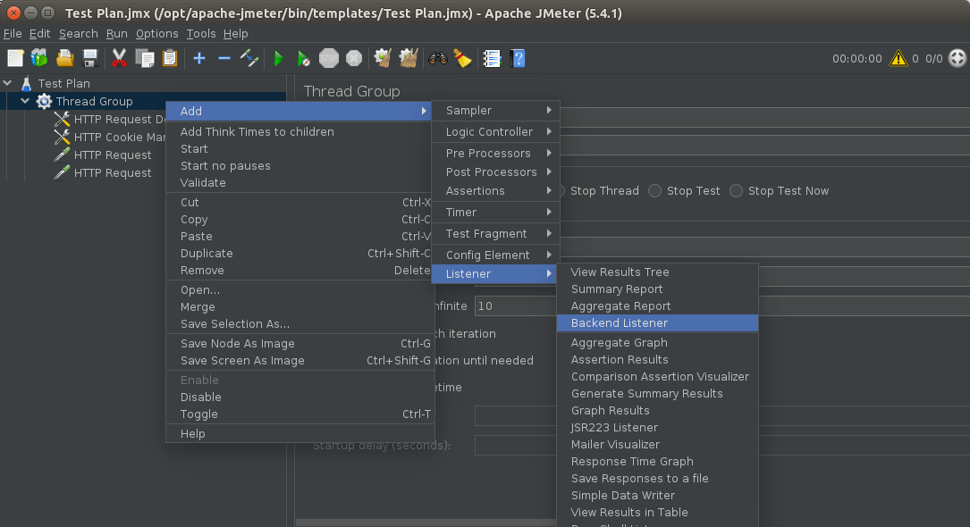Open the Help question mark icon
Viewport: 970px width, 527px height.
[x=518, y=58]
